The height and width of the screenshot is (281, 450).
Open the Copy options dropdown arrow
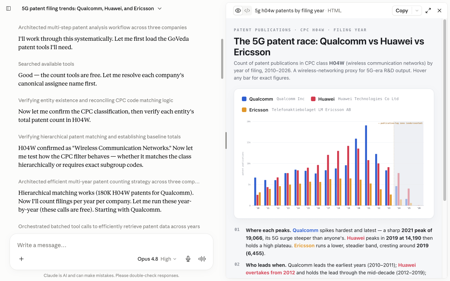(417, 11)
